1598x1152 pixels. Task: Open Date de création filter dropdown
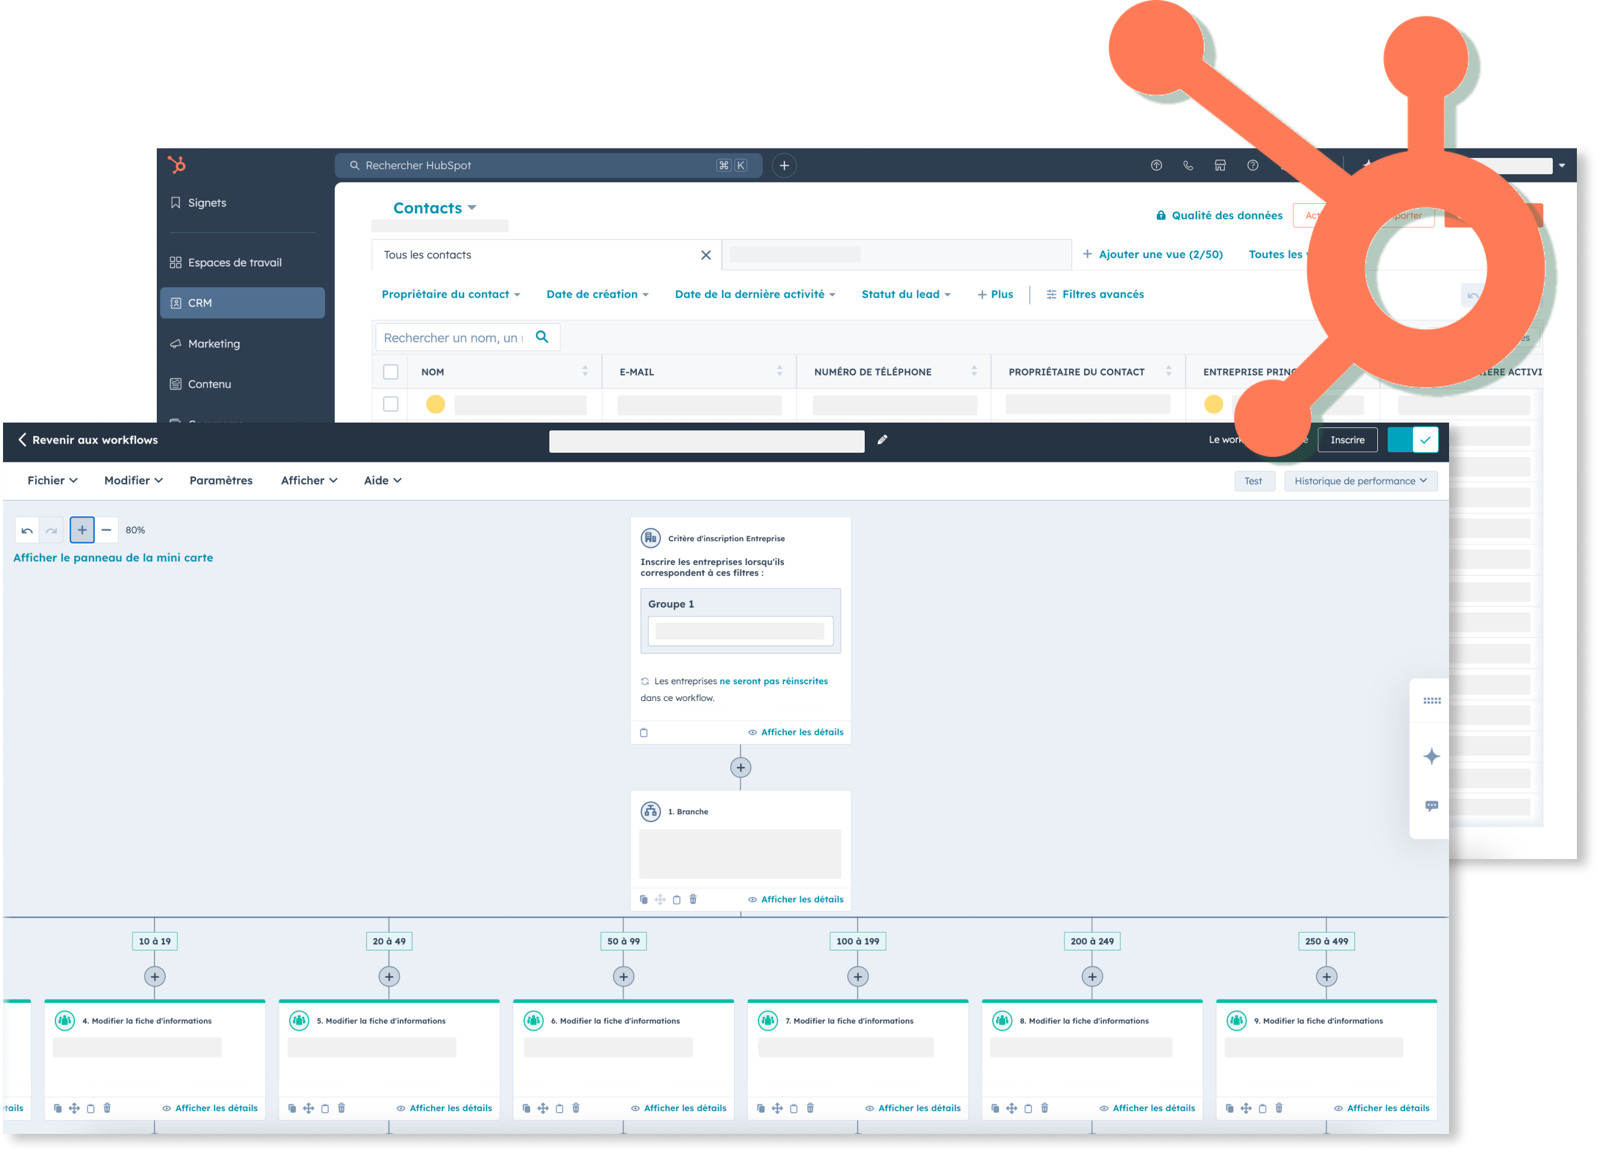598,294
